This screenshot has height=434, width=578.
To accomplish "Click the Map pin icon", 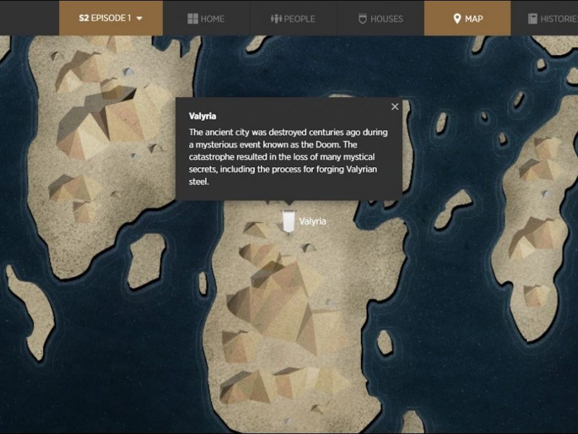I will point(457,19).
